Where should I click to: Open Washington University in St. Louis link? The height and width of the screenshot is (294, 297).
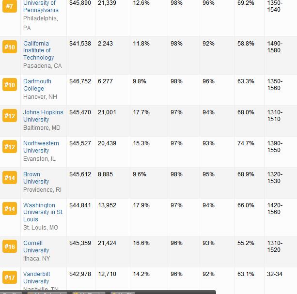(43, 212)
